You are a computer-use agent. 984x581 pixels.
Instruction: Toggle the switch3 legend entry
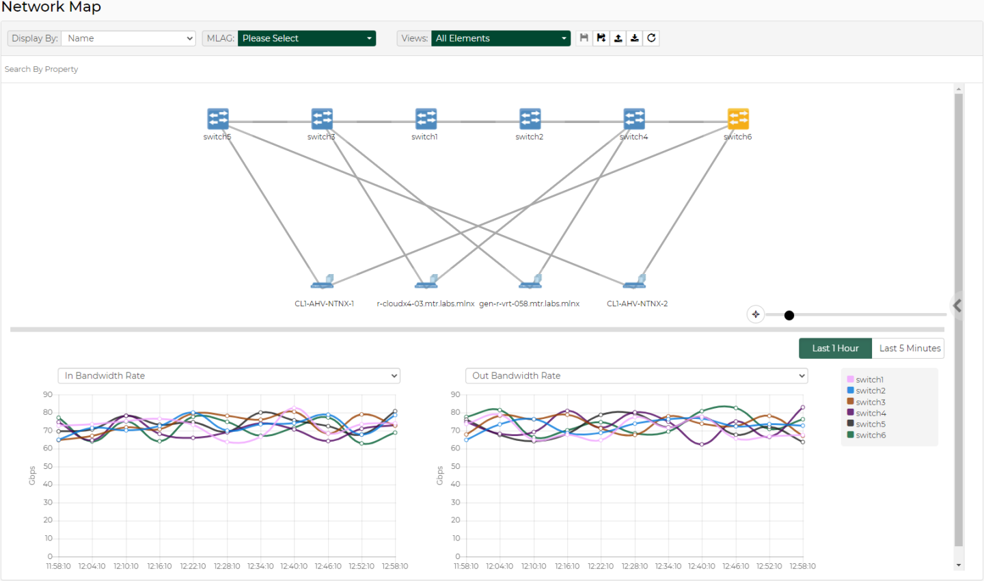[x=866, y=401]
